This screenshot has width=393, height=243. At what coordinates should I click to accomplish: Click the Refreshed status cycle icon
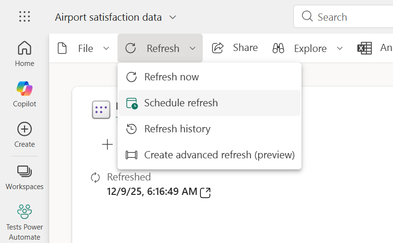(x=95, y=178)
